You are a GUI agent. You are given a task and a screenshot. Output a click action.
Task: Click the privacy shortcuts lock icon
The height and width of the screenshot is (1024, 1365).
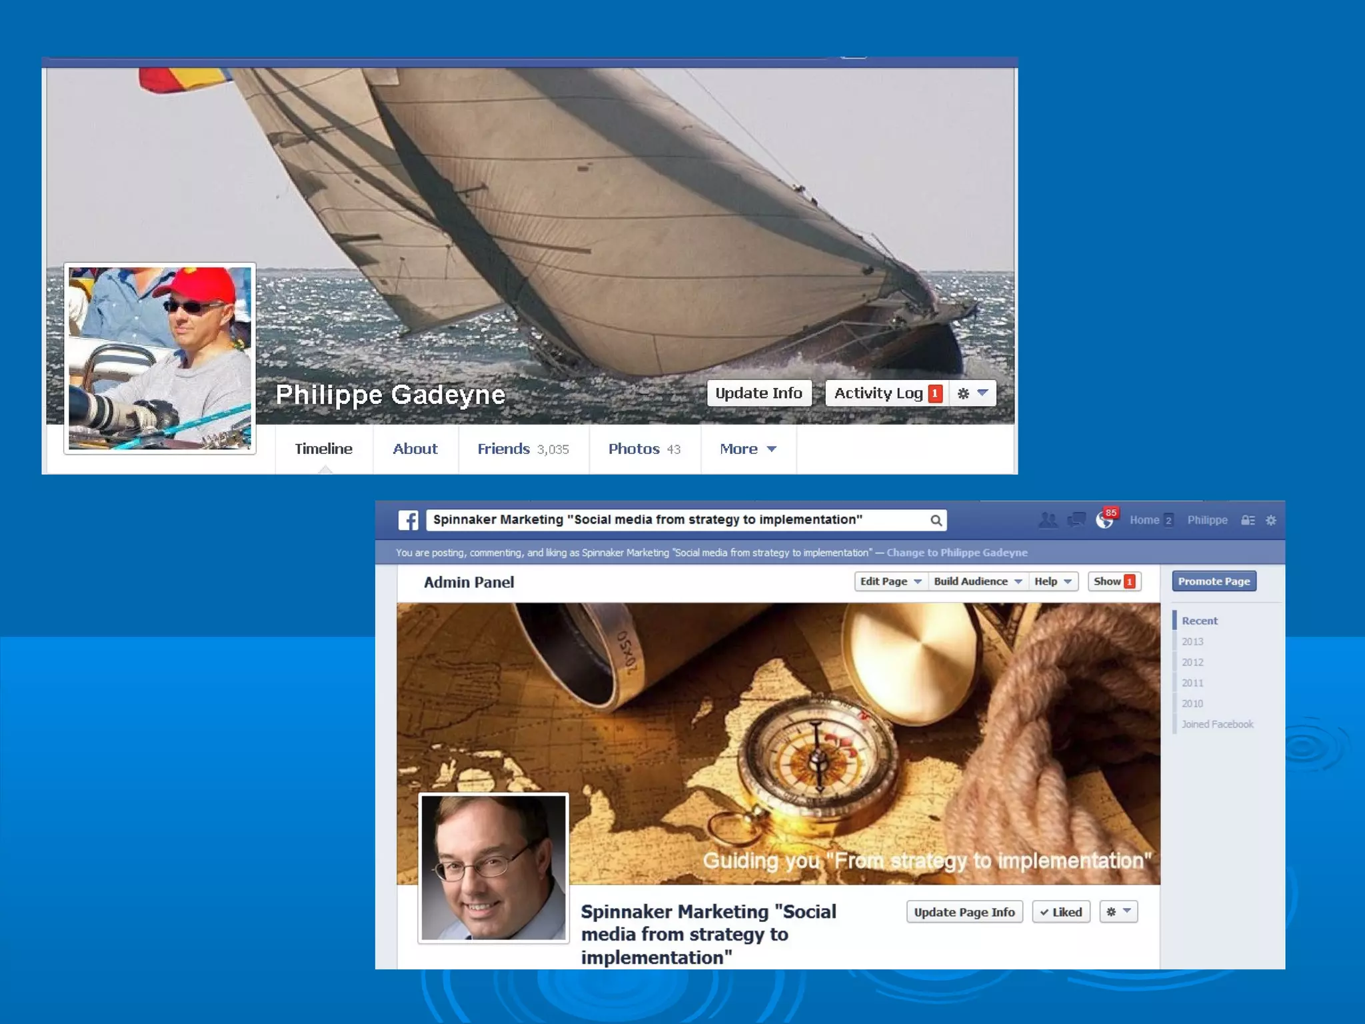coord(1248,520)
